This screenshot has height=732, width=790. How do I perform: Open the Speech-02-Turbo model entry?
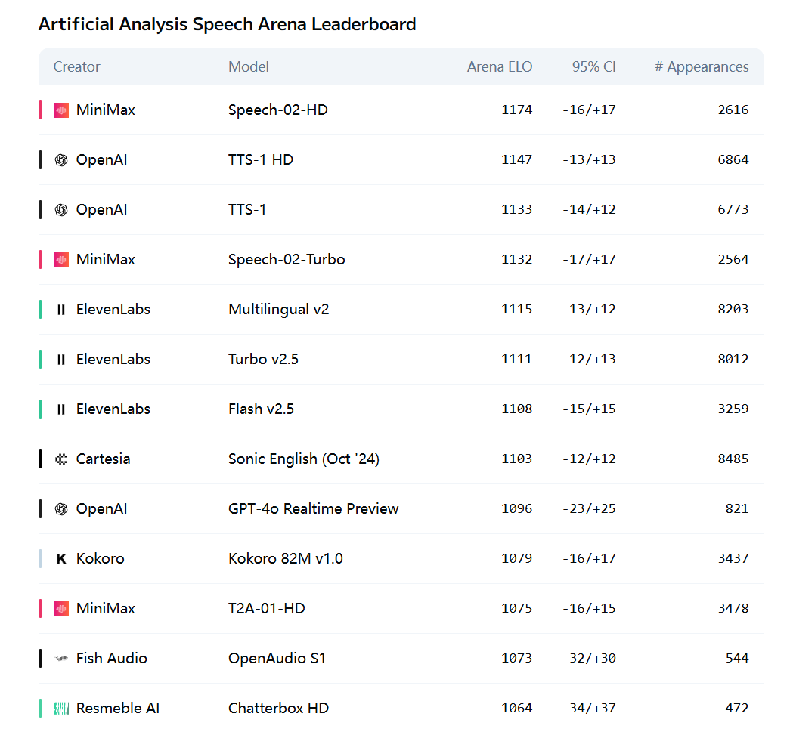[x=287, y=259]
